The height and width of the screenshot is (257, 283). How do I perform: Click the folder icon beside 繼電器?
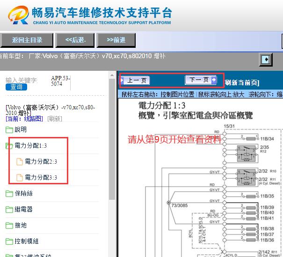coord(9,210)
